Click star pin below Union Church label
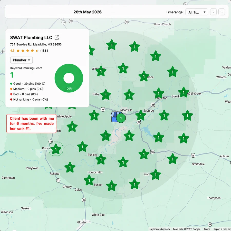This screenshot has width=231, height=231. point(156,56)
